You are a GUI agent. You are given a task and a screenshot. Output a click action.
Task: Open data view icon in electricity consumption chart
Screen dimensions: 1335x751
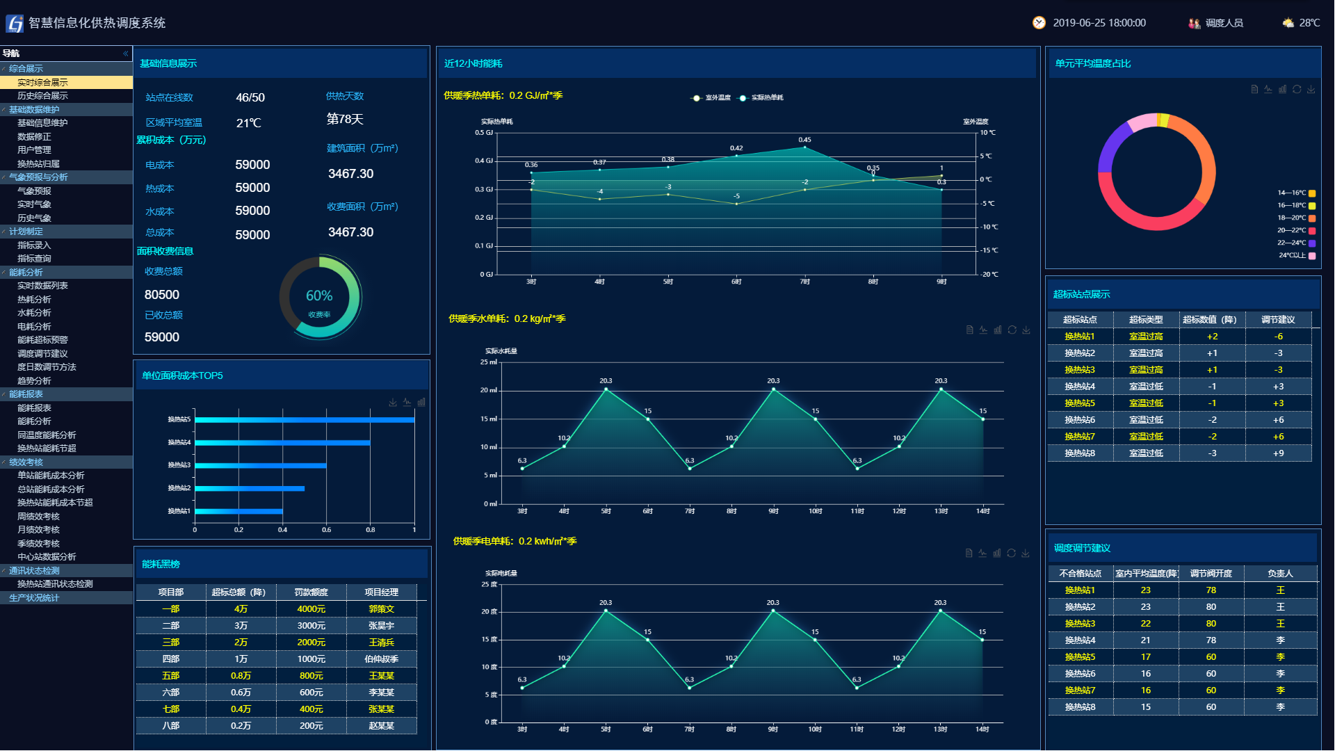coord(969,554)
